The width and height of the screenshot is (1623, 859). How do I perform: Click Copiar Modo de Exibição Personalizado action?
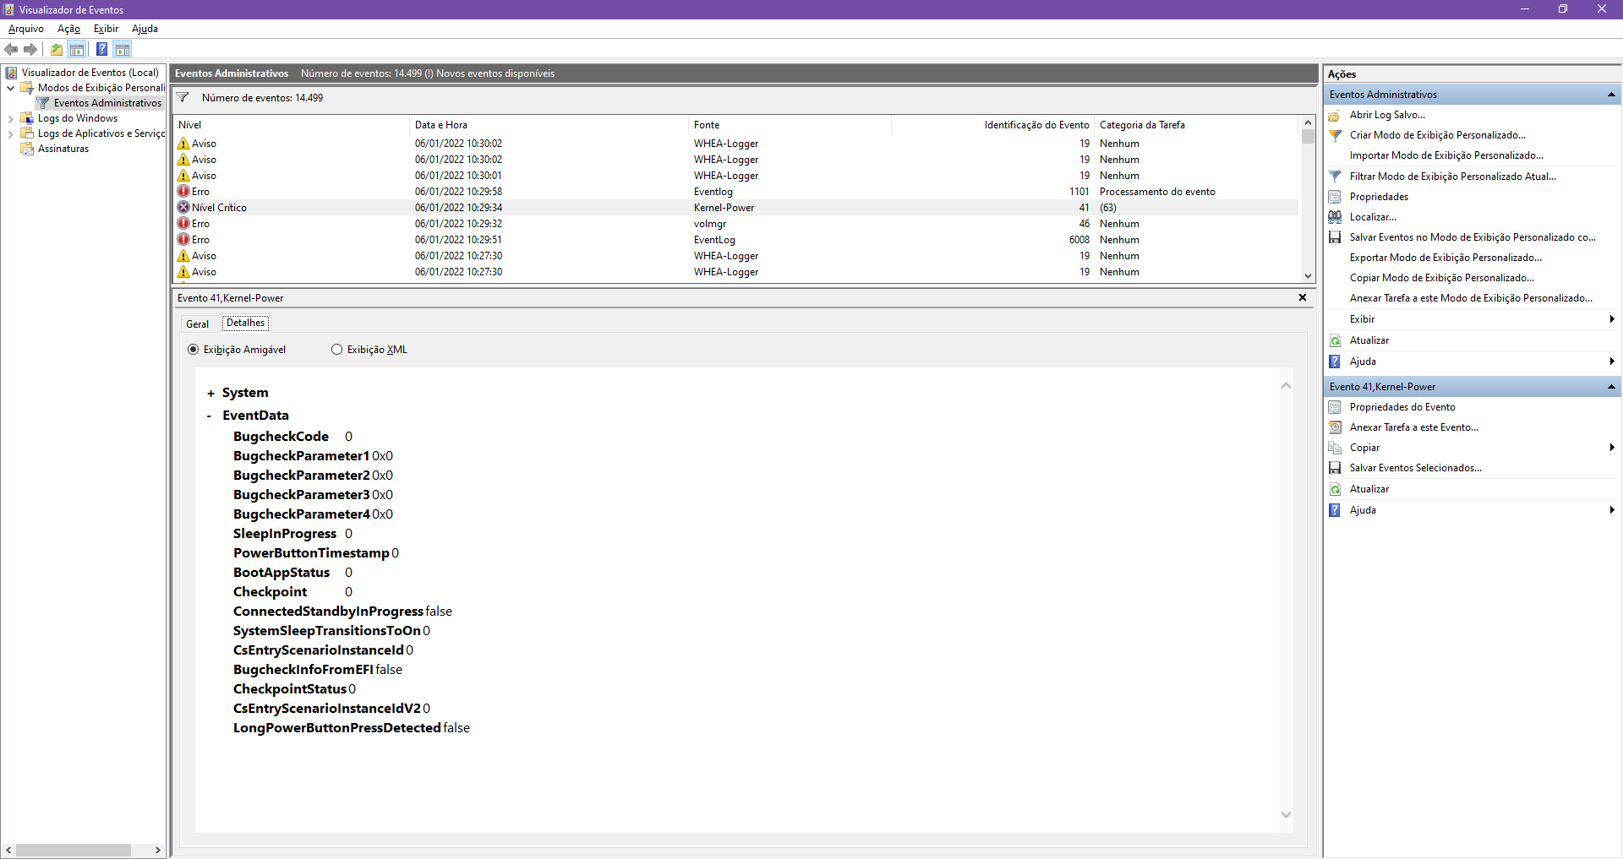(x=1442, y=278)
